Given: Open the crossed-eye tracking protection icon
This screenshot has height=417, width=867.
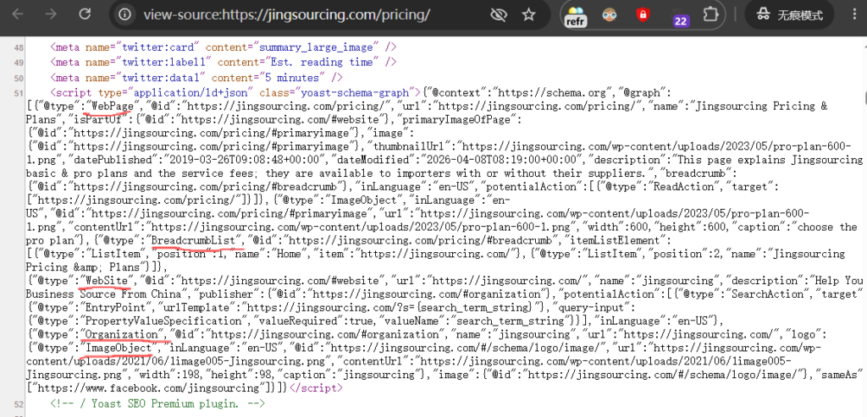Looking at the screenshot, I should [x=498, y=14].
